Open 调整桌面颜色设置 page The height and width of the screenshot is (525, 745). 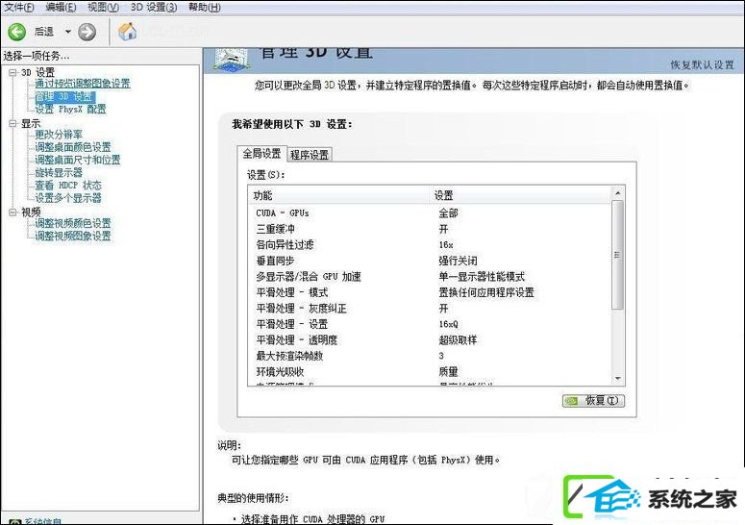click(x=73, y=147)
